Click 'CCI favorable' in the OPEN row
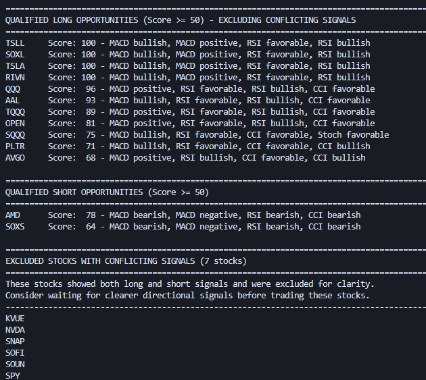The height and width of the screenshot is (380, 426). (344, 124)
